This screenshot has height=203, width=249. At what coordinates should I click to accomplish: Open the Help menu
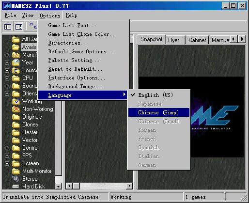[71, 16]
